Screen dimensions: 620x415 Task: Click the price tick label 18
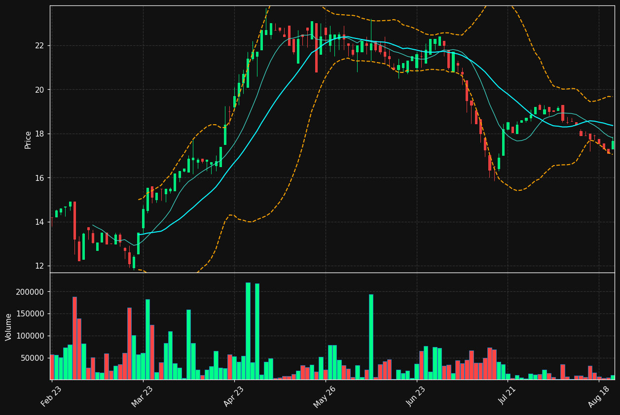(40, 134)
